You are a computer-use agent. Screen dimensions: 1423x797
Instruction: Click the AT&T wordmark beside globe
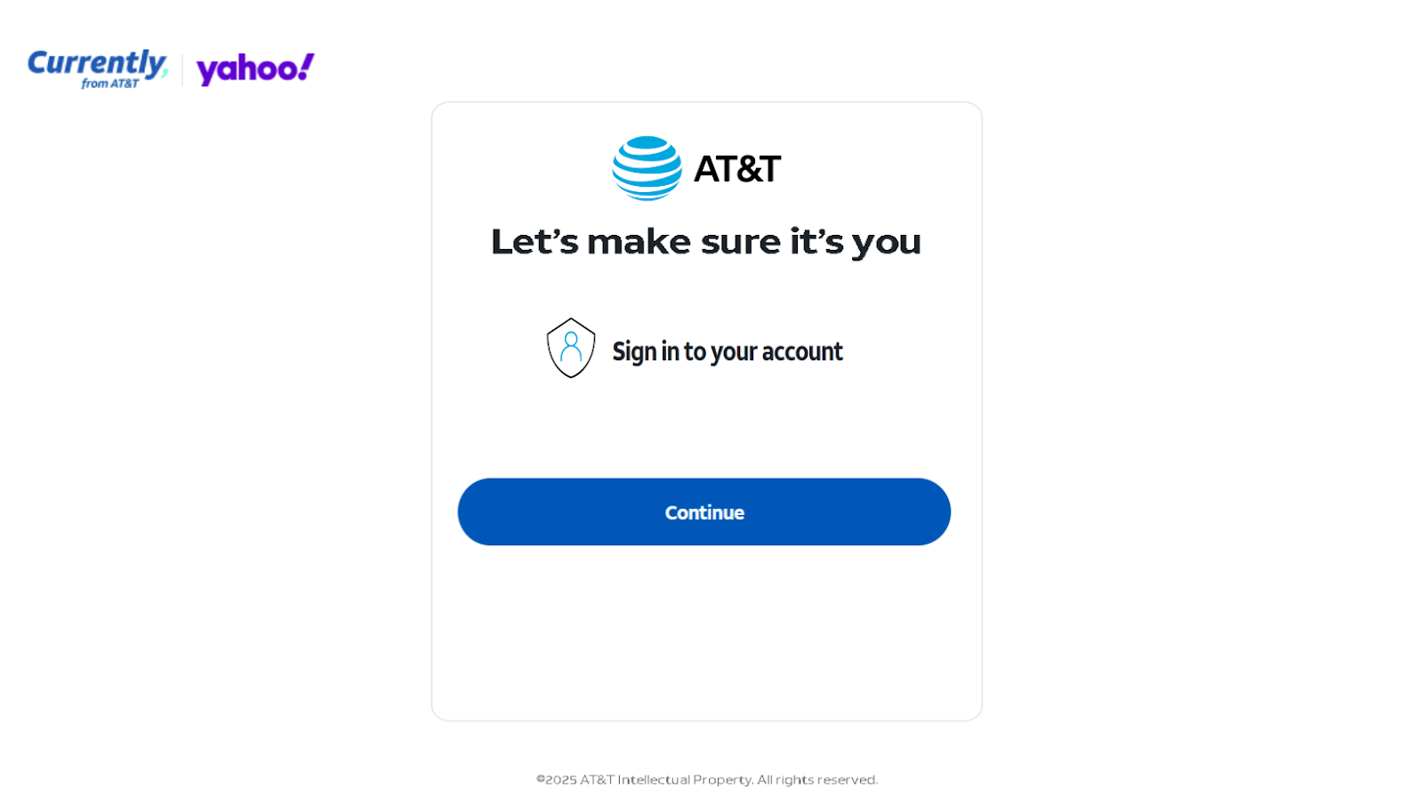736,169
